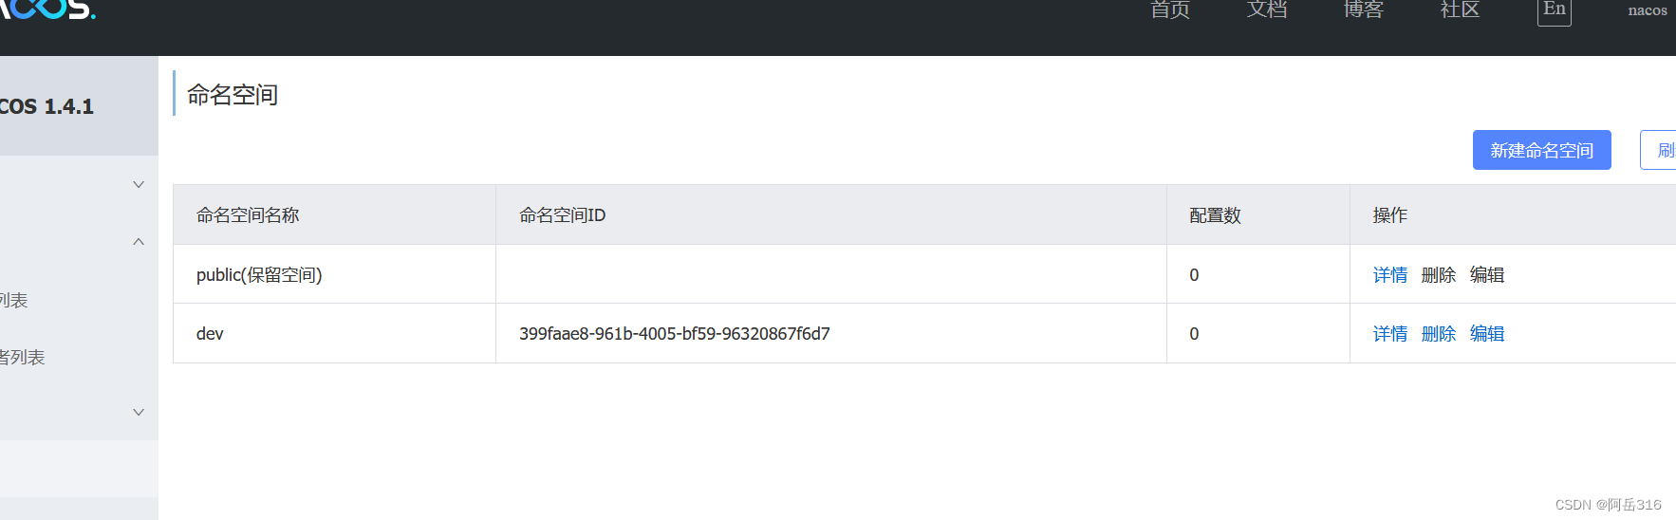
Task: Open the 社区 navigation item
Action: coord(1460,9)
